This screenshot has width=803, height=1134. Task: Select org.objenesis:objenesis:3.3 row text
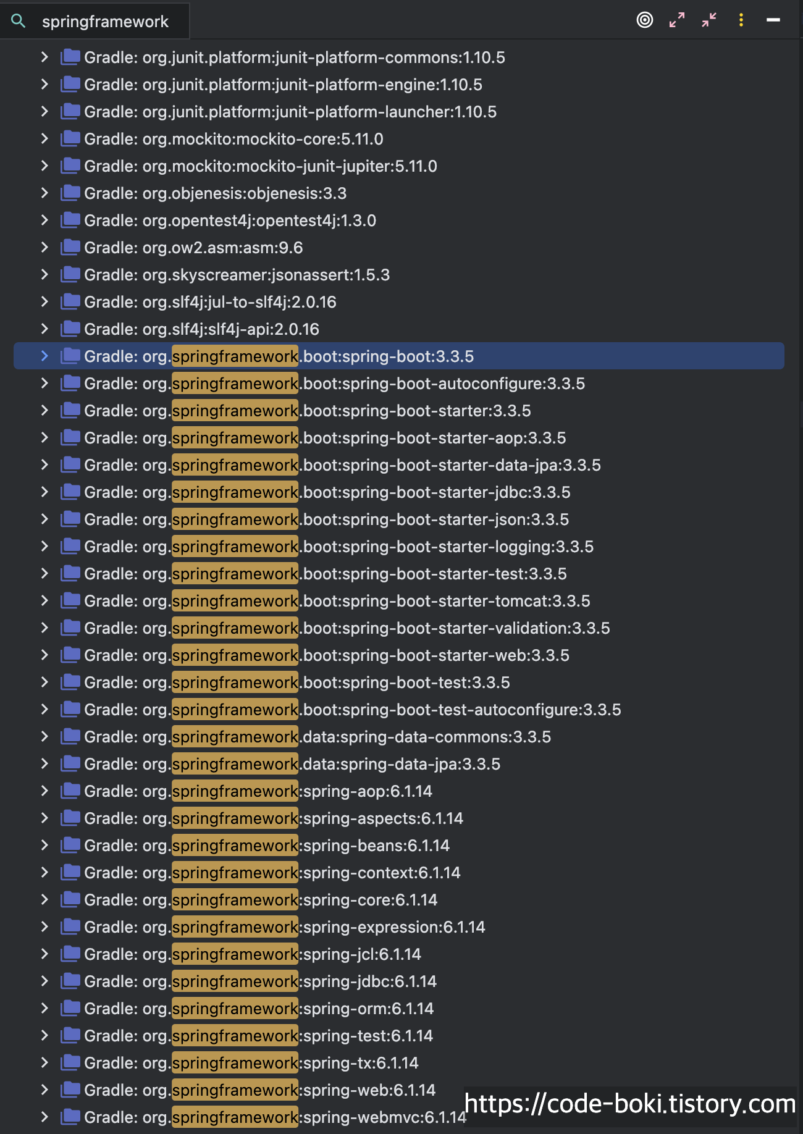tap(215, 193)
